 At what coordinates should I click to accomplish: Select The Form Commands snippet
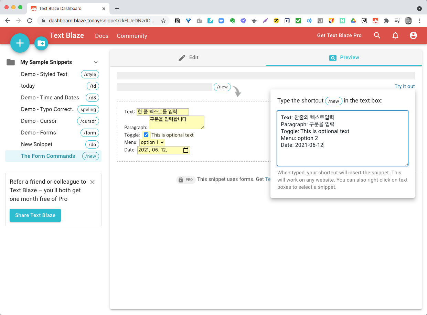click(x=53, y=156)
